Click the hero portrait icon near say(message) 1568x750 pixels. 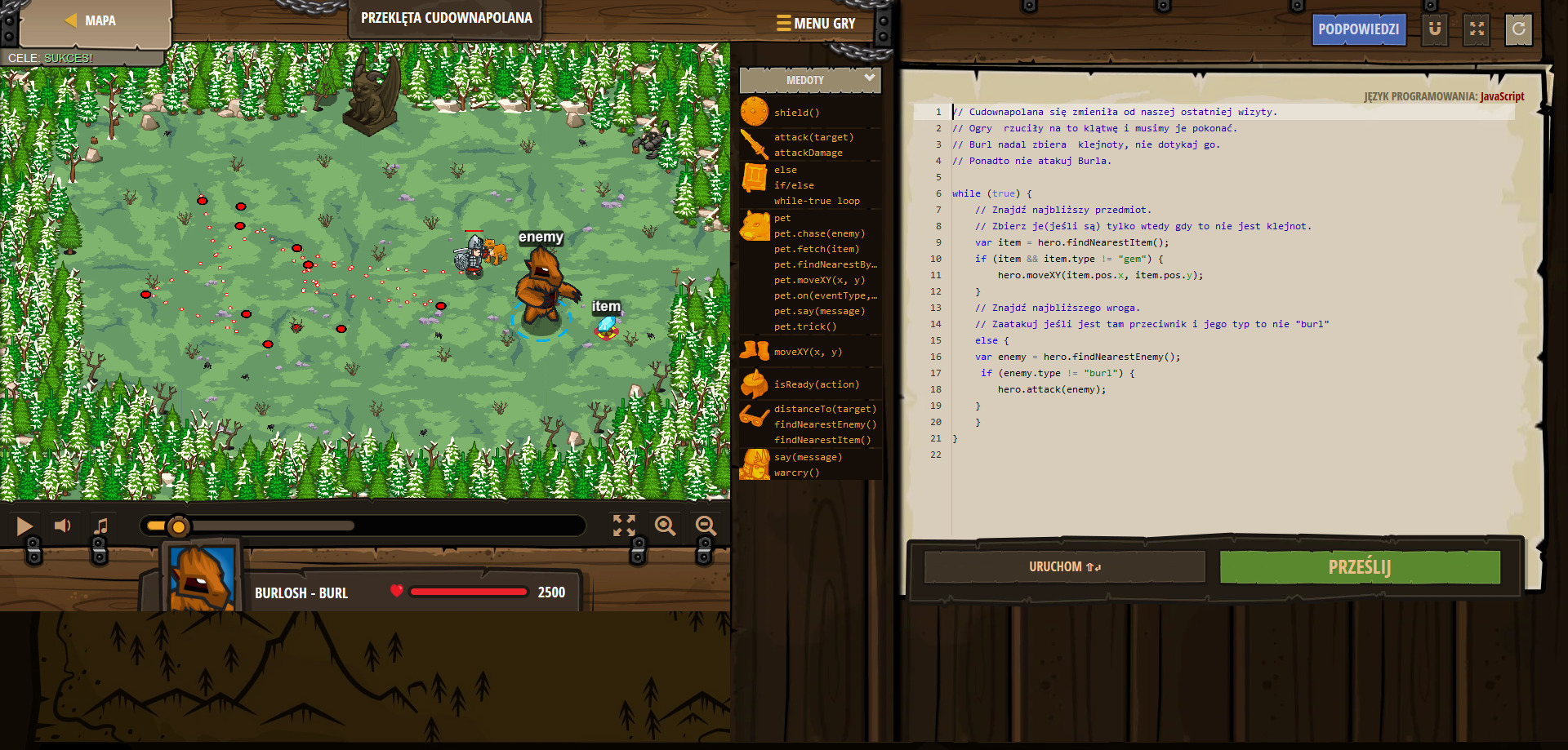click(x=755, y=464)
